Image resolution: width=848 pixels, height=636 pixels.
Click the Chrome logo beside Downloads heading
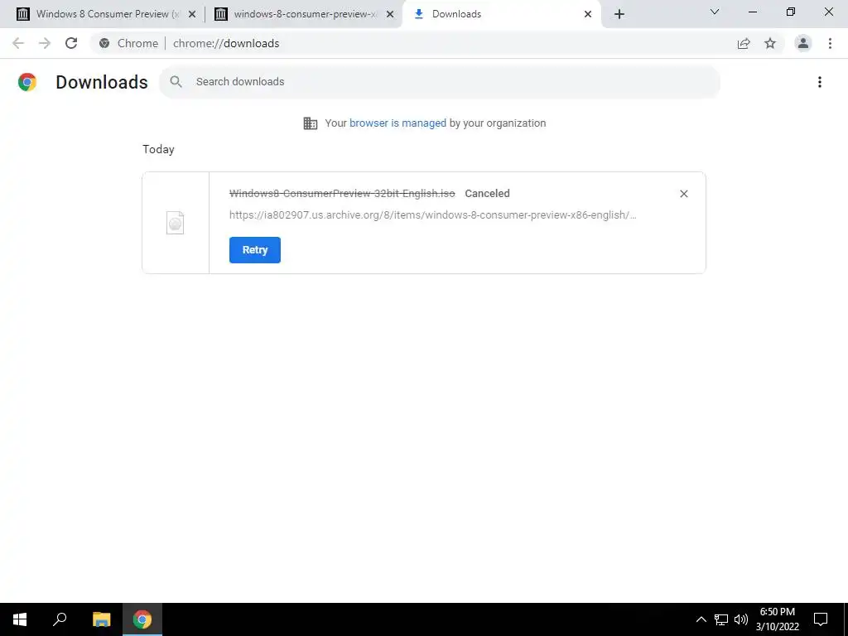[x=27, y=82]
